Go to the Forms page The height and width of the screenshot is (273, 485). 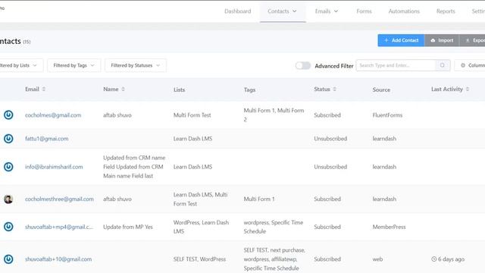point(364,11)
